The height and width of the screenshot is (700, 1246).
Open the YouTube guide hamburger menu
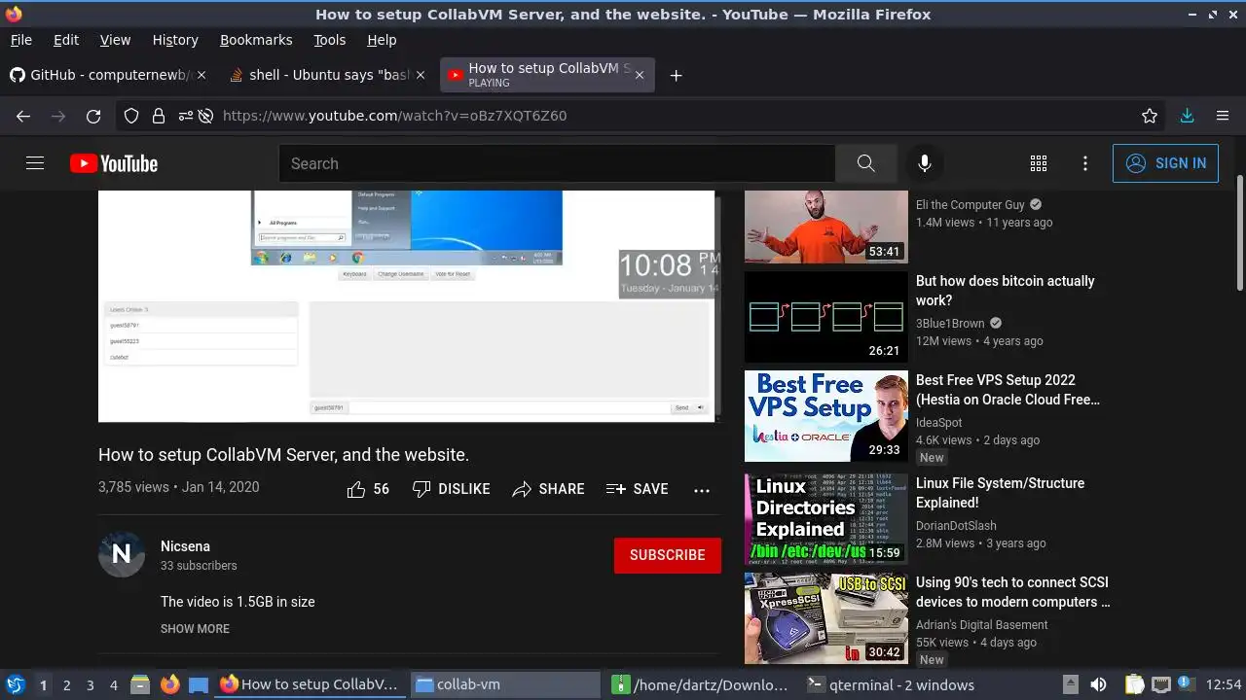point(35,163)
